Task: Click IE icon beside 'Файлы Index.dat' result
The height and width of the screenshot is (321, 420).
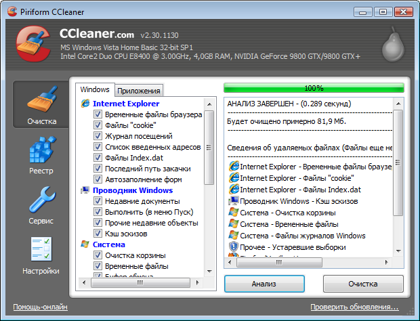Action: tap(234, 189)
